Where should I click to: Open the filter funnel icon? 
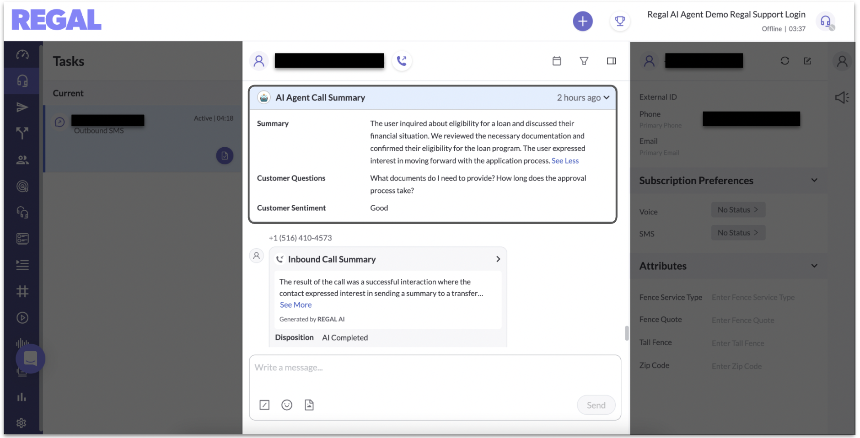click(x=584, y=61)
